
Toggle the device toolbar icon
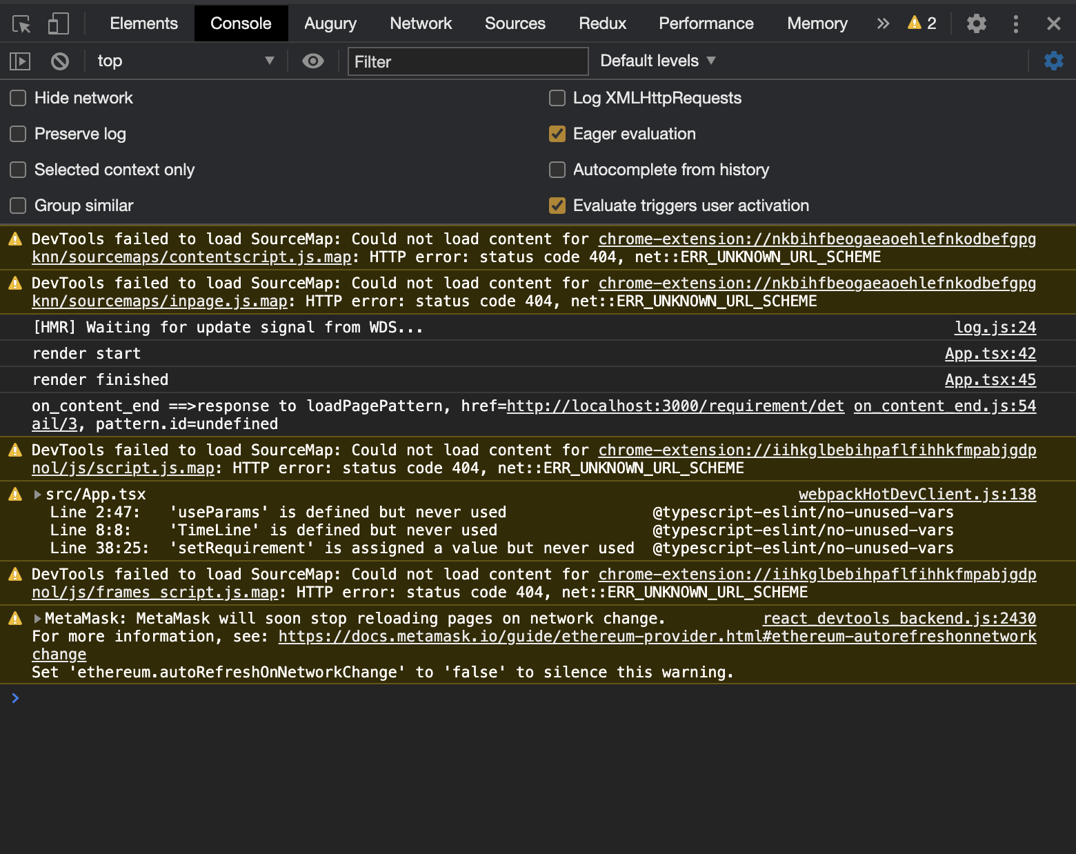point(59,24)
